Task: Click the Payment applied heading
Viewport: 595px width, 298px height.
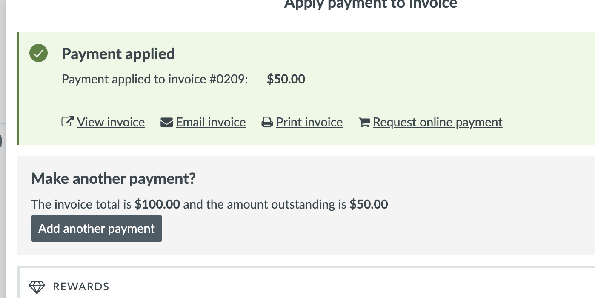Action: point(118,54)
